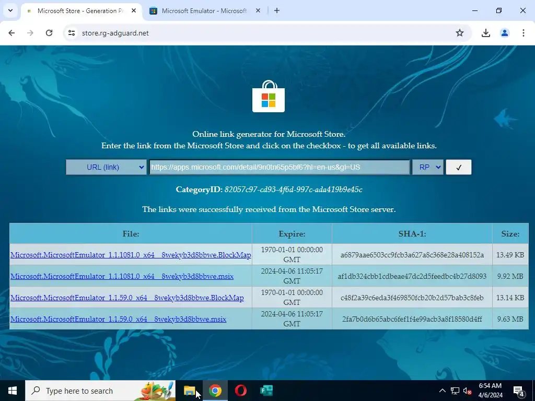Click SHA-1 hash af1db324cbb1cdbeae47dc2d5feedbc4b27d8093
Image resolution: width=535 pixels, height=401 pixels.
[412, 276]
